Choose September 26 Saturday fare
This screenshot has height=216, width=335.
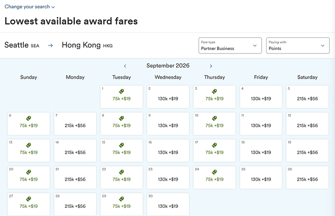[308, 179]
